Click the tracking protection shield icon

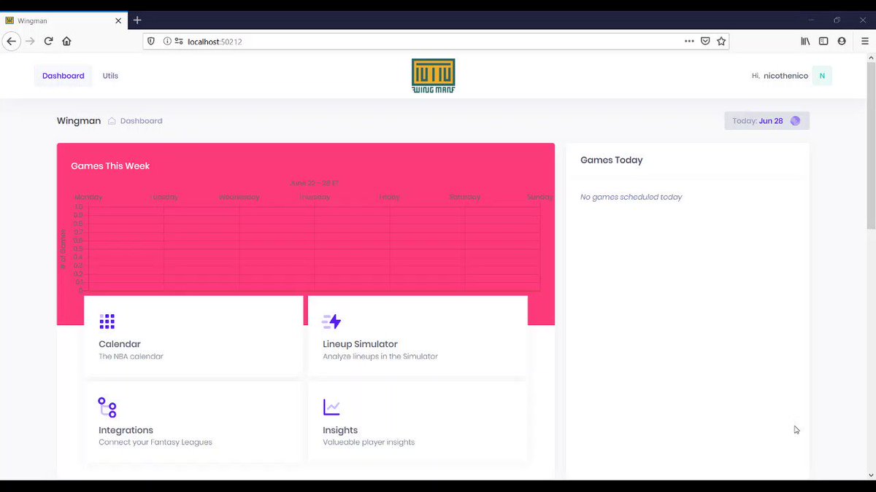click(151, 42)
